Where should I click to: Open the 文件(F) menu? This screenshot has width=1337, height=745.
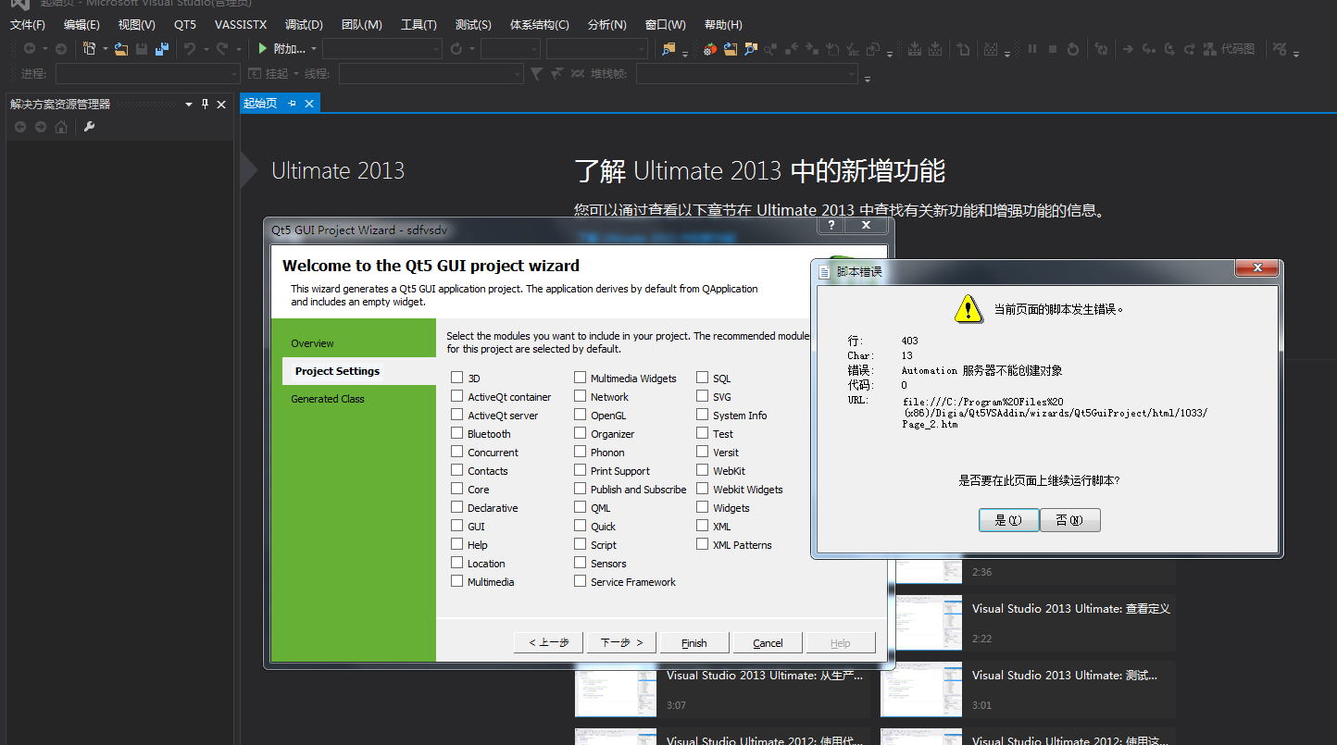pos(27,24)
